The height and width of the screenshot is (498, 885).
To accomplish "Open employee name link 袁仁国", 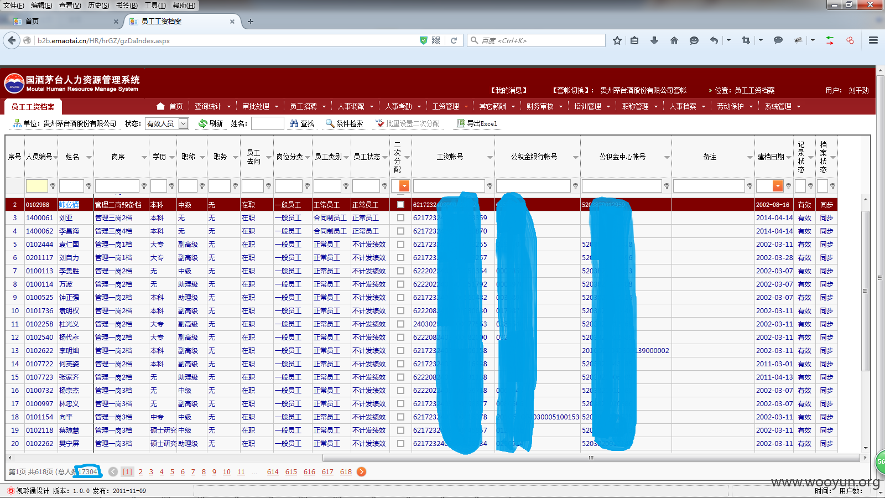I will tap(69, 245).
